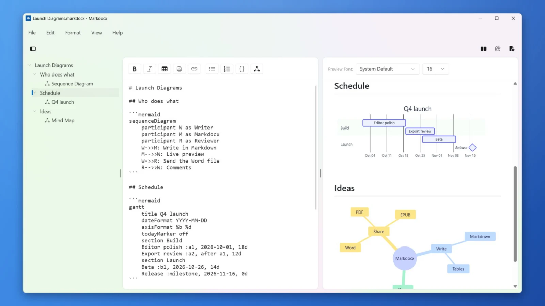Click the preview scroll down arrow
This screenshot has height=306, width=545.
pyautogui.click(x=515, y=286)
